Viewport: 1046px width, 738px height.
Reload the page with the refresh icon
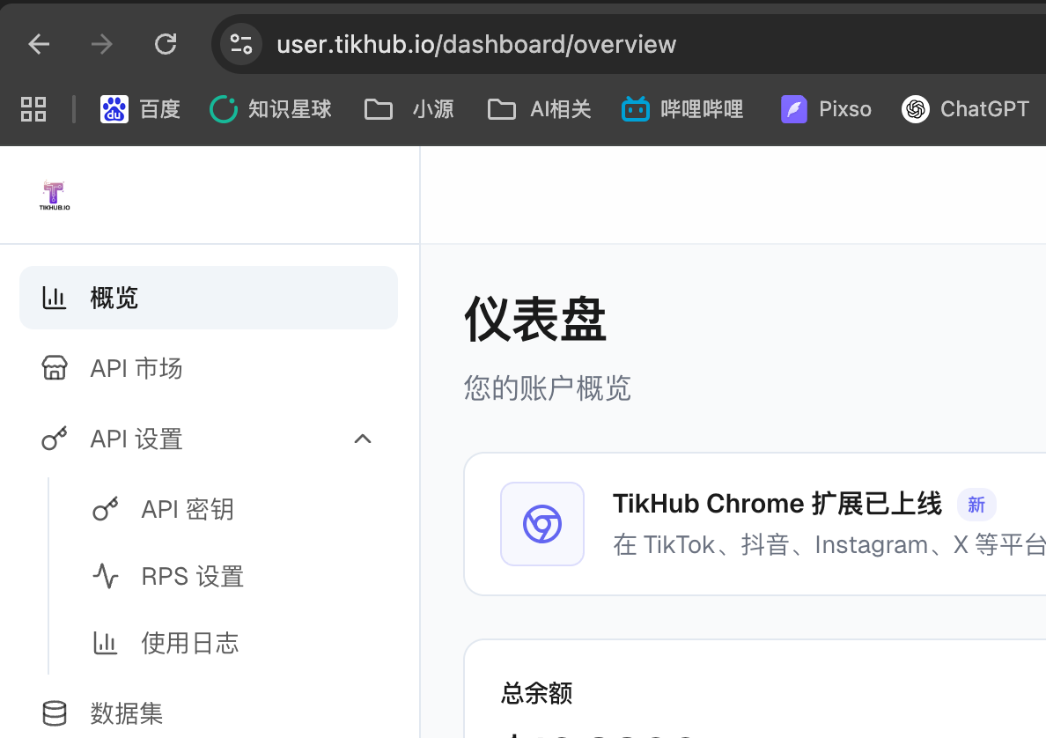click(x=166, y=45)
